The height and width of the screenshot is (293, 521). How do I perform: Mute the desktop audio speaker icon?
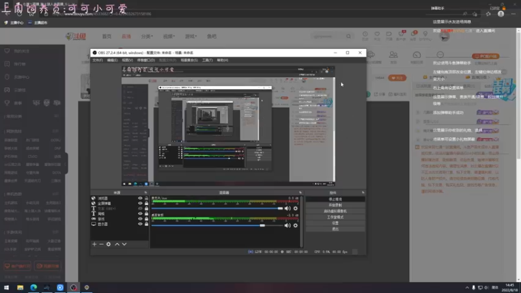(287, 225)
